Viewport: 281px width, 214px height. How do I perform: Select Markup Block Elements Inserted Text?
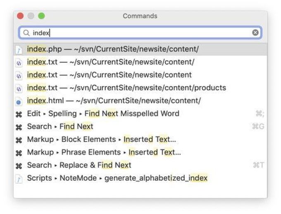(x=140, y=139)
